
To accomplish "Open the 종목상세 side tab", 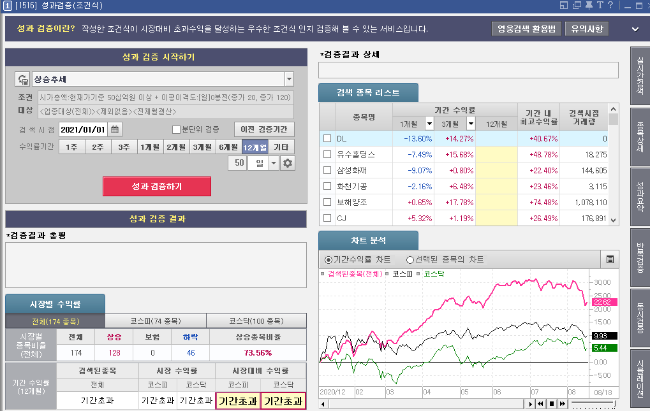I will pos(640,136).
